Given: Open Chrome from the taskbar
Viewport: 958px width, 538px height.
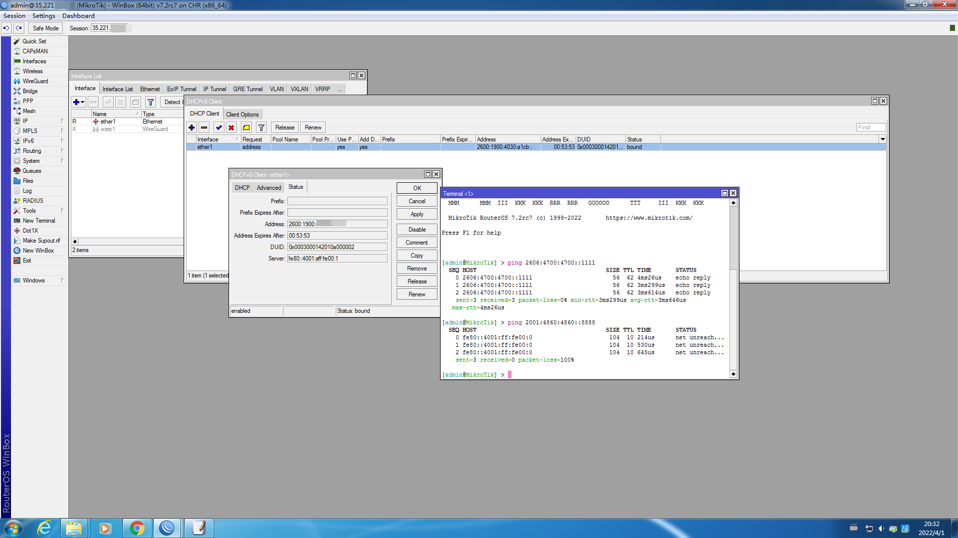Looking at the screenshot, I should pos(137,528).
